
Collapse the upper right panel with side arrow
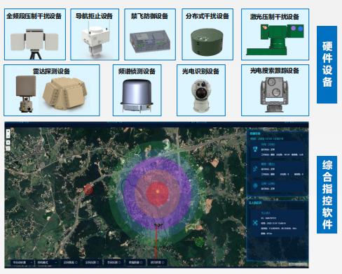click(x=246, y=165)
